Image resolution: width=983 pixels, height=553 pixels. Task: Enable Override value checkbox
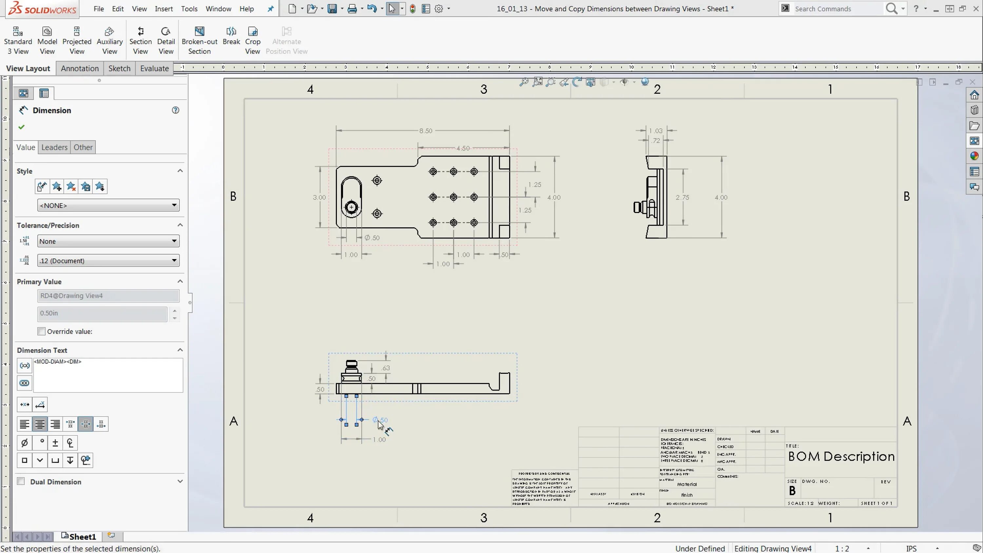click(x=41, y=332)
